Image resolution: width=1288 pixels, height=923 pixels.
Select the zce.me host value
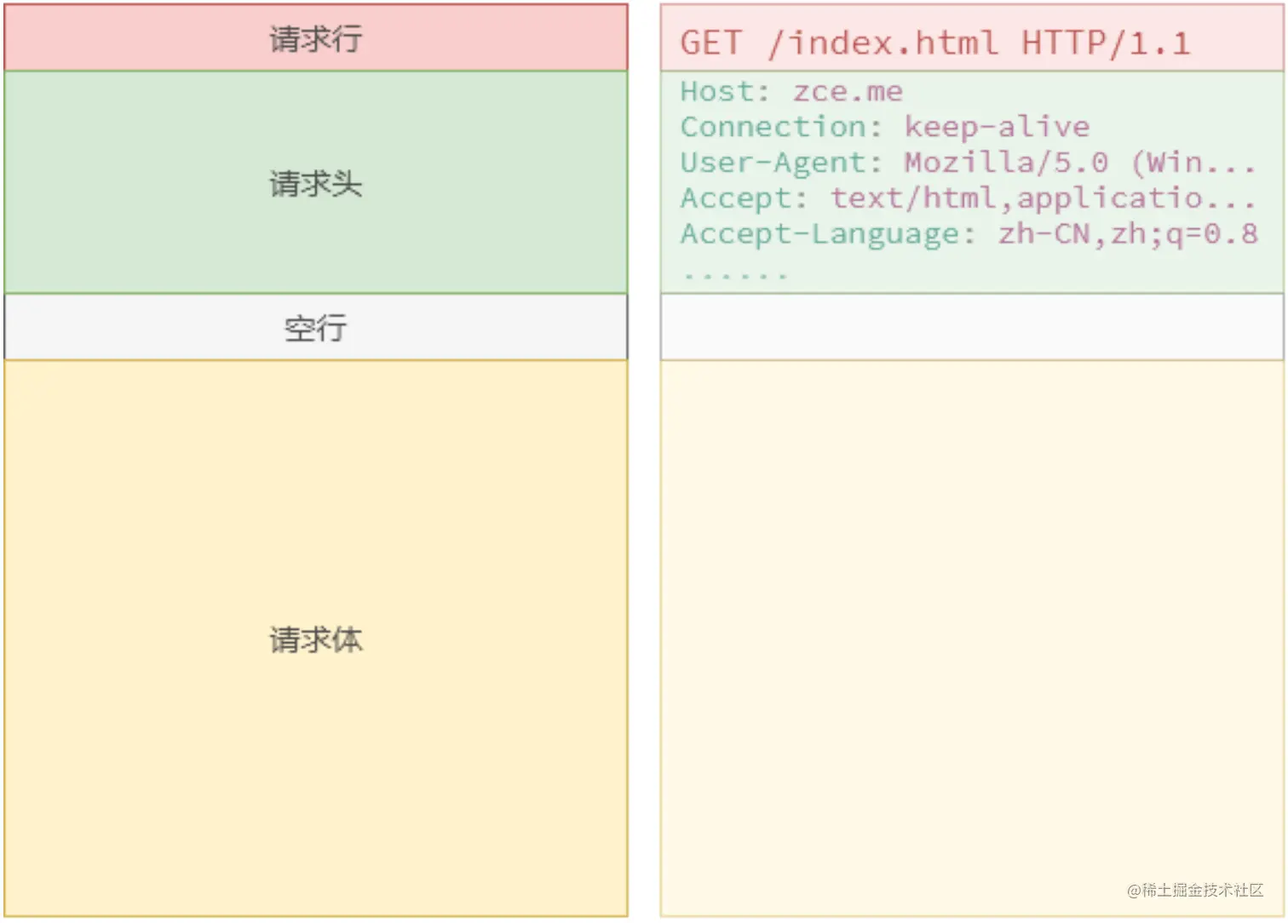point(848,91)
